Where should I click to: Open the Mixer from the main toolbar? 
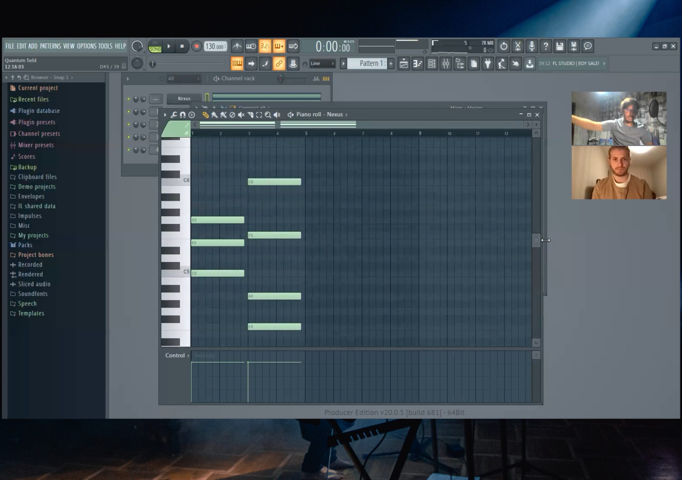click(x=446, y=64)
